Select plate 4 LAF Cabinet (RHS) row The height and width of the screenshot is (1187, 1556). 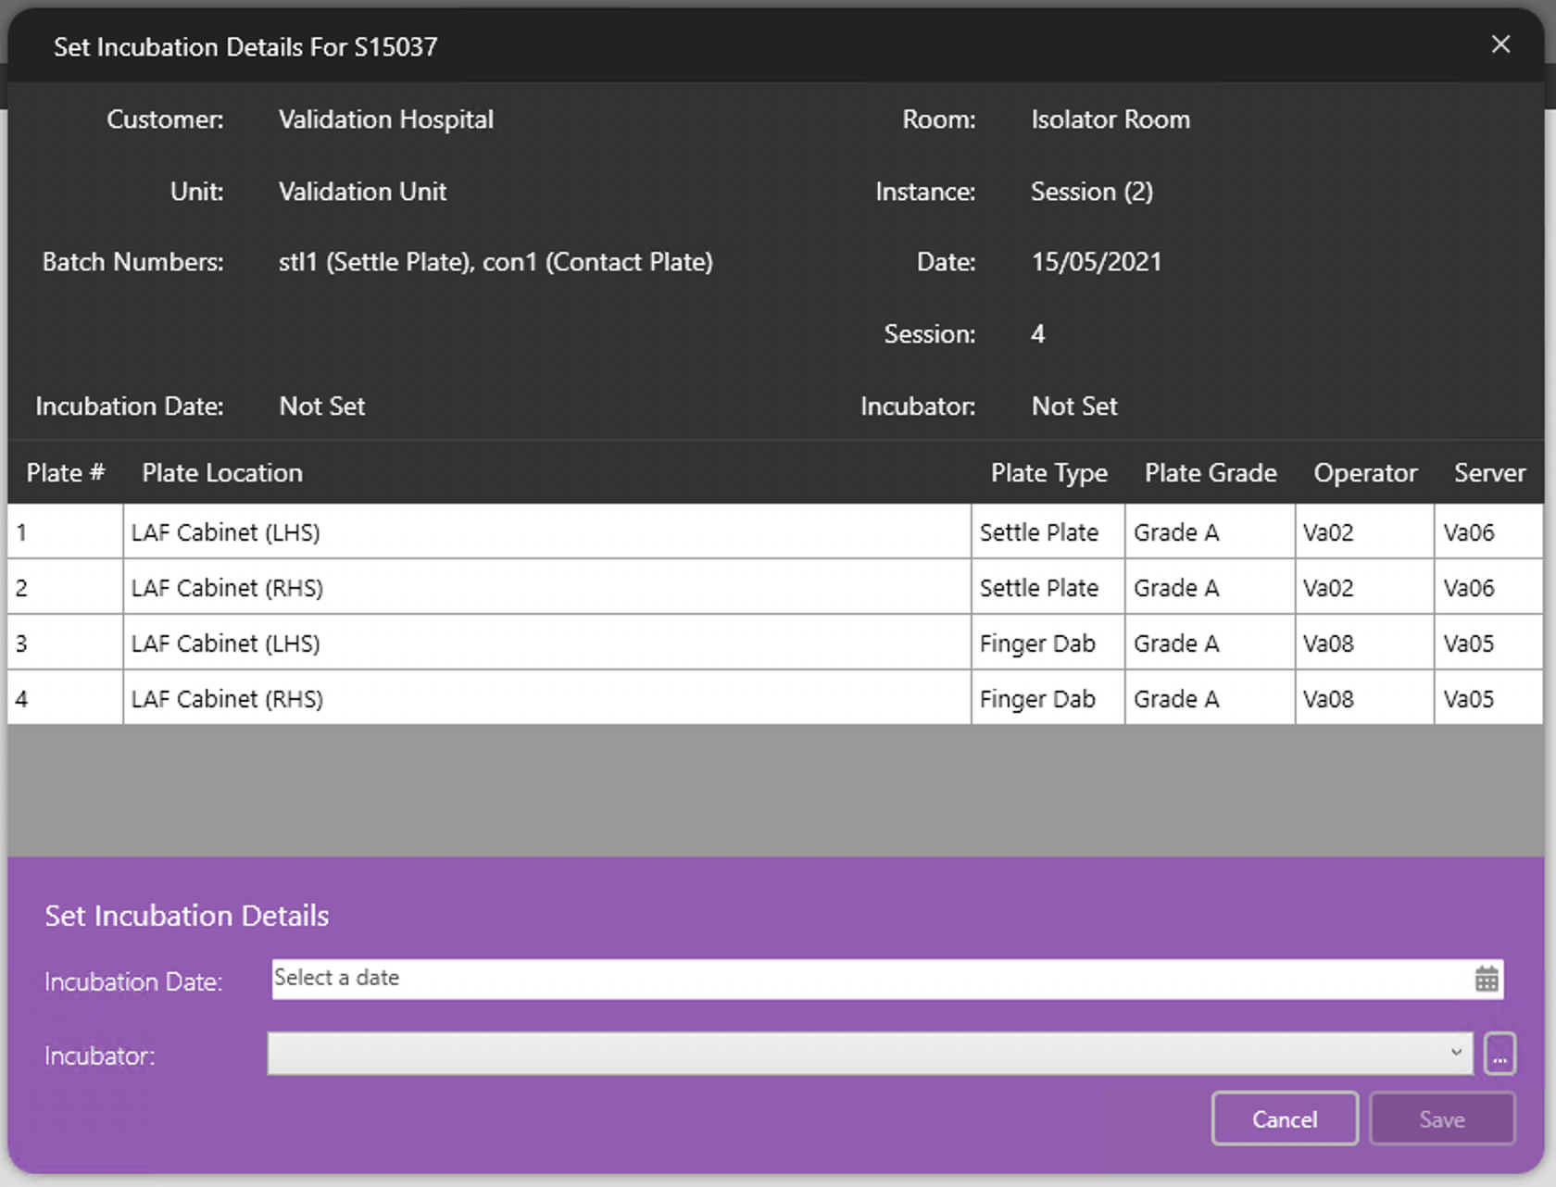(546, 699)
